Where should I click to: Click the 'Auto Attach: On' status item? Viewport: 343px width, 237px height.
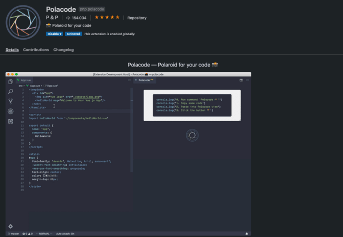(x=65, y=234)
